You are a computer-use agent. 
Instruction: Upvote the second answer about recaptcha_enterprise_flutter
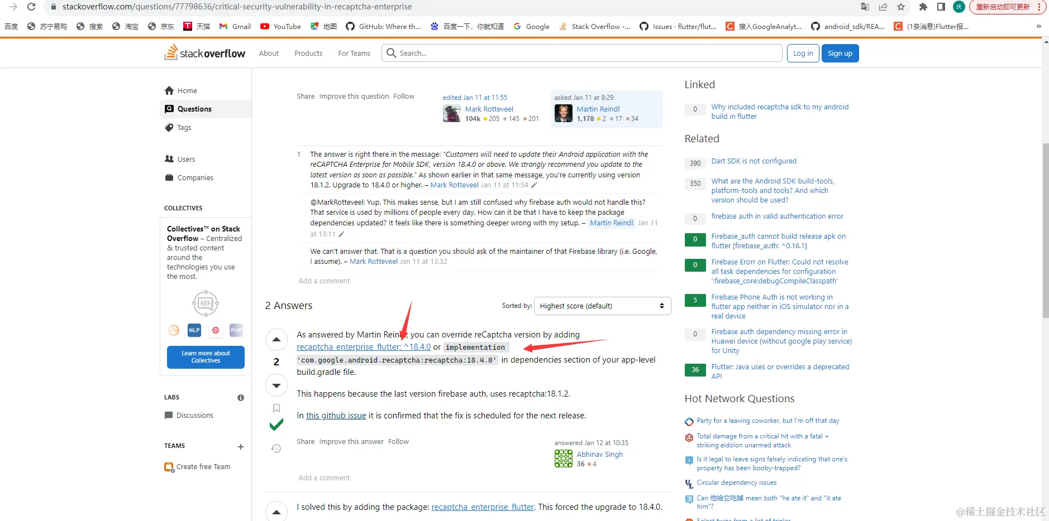(x=276, y=511)
